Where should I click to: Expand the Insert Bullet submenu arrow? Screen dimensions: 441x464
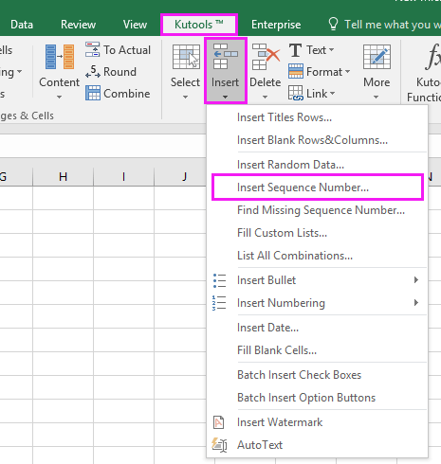pos(416,280)
